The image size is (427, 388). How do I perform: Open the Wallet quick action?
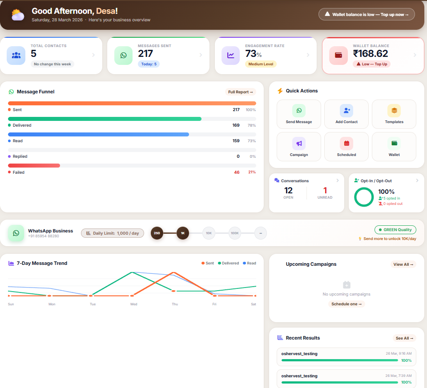(394, 147)
